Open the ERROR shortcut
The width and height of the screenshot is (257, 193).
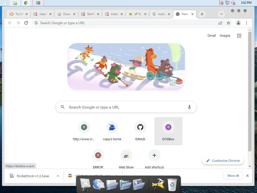[98, 159]
